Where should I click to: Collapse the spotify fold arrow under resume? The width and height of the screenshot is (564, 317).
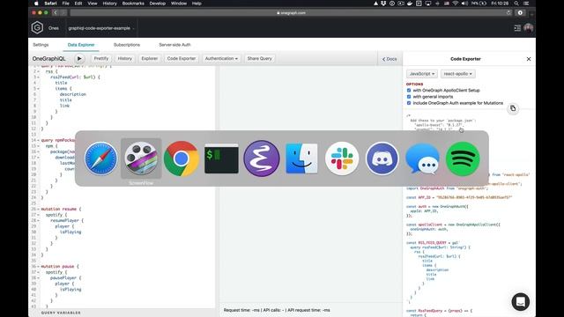39,215
